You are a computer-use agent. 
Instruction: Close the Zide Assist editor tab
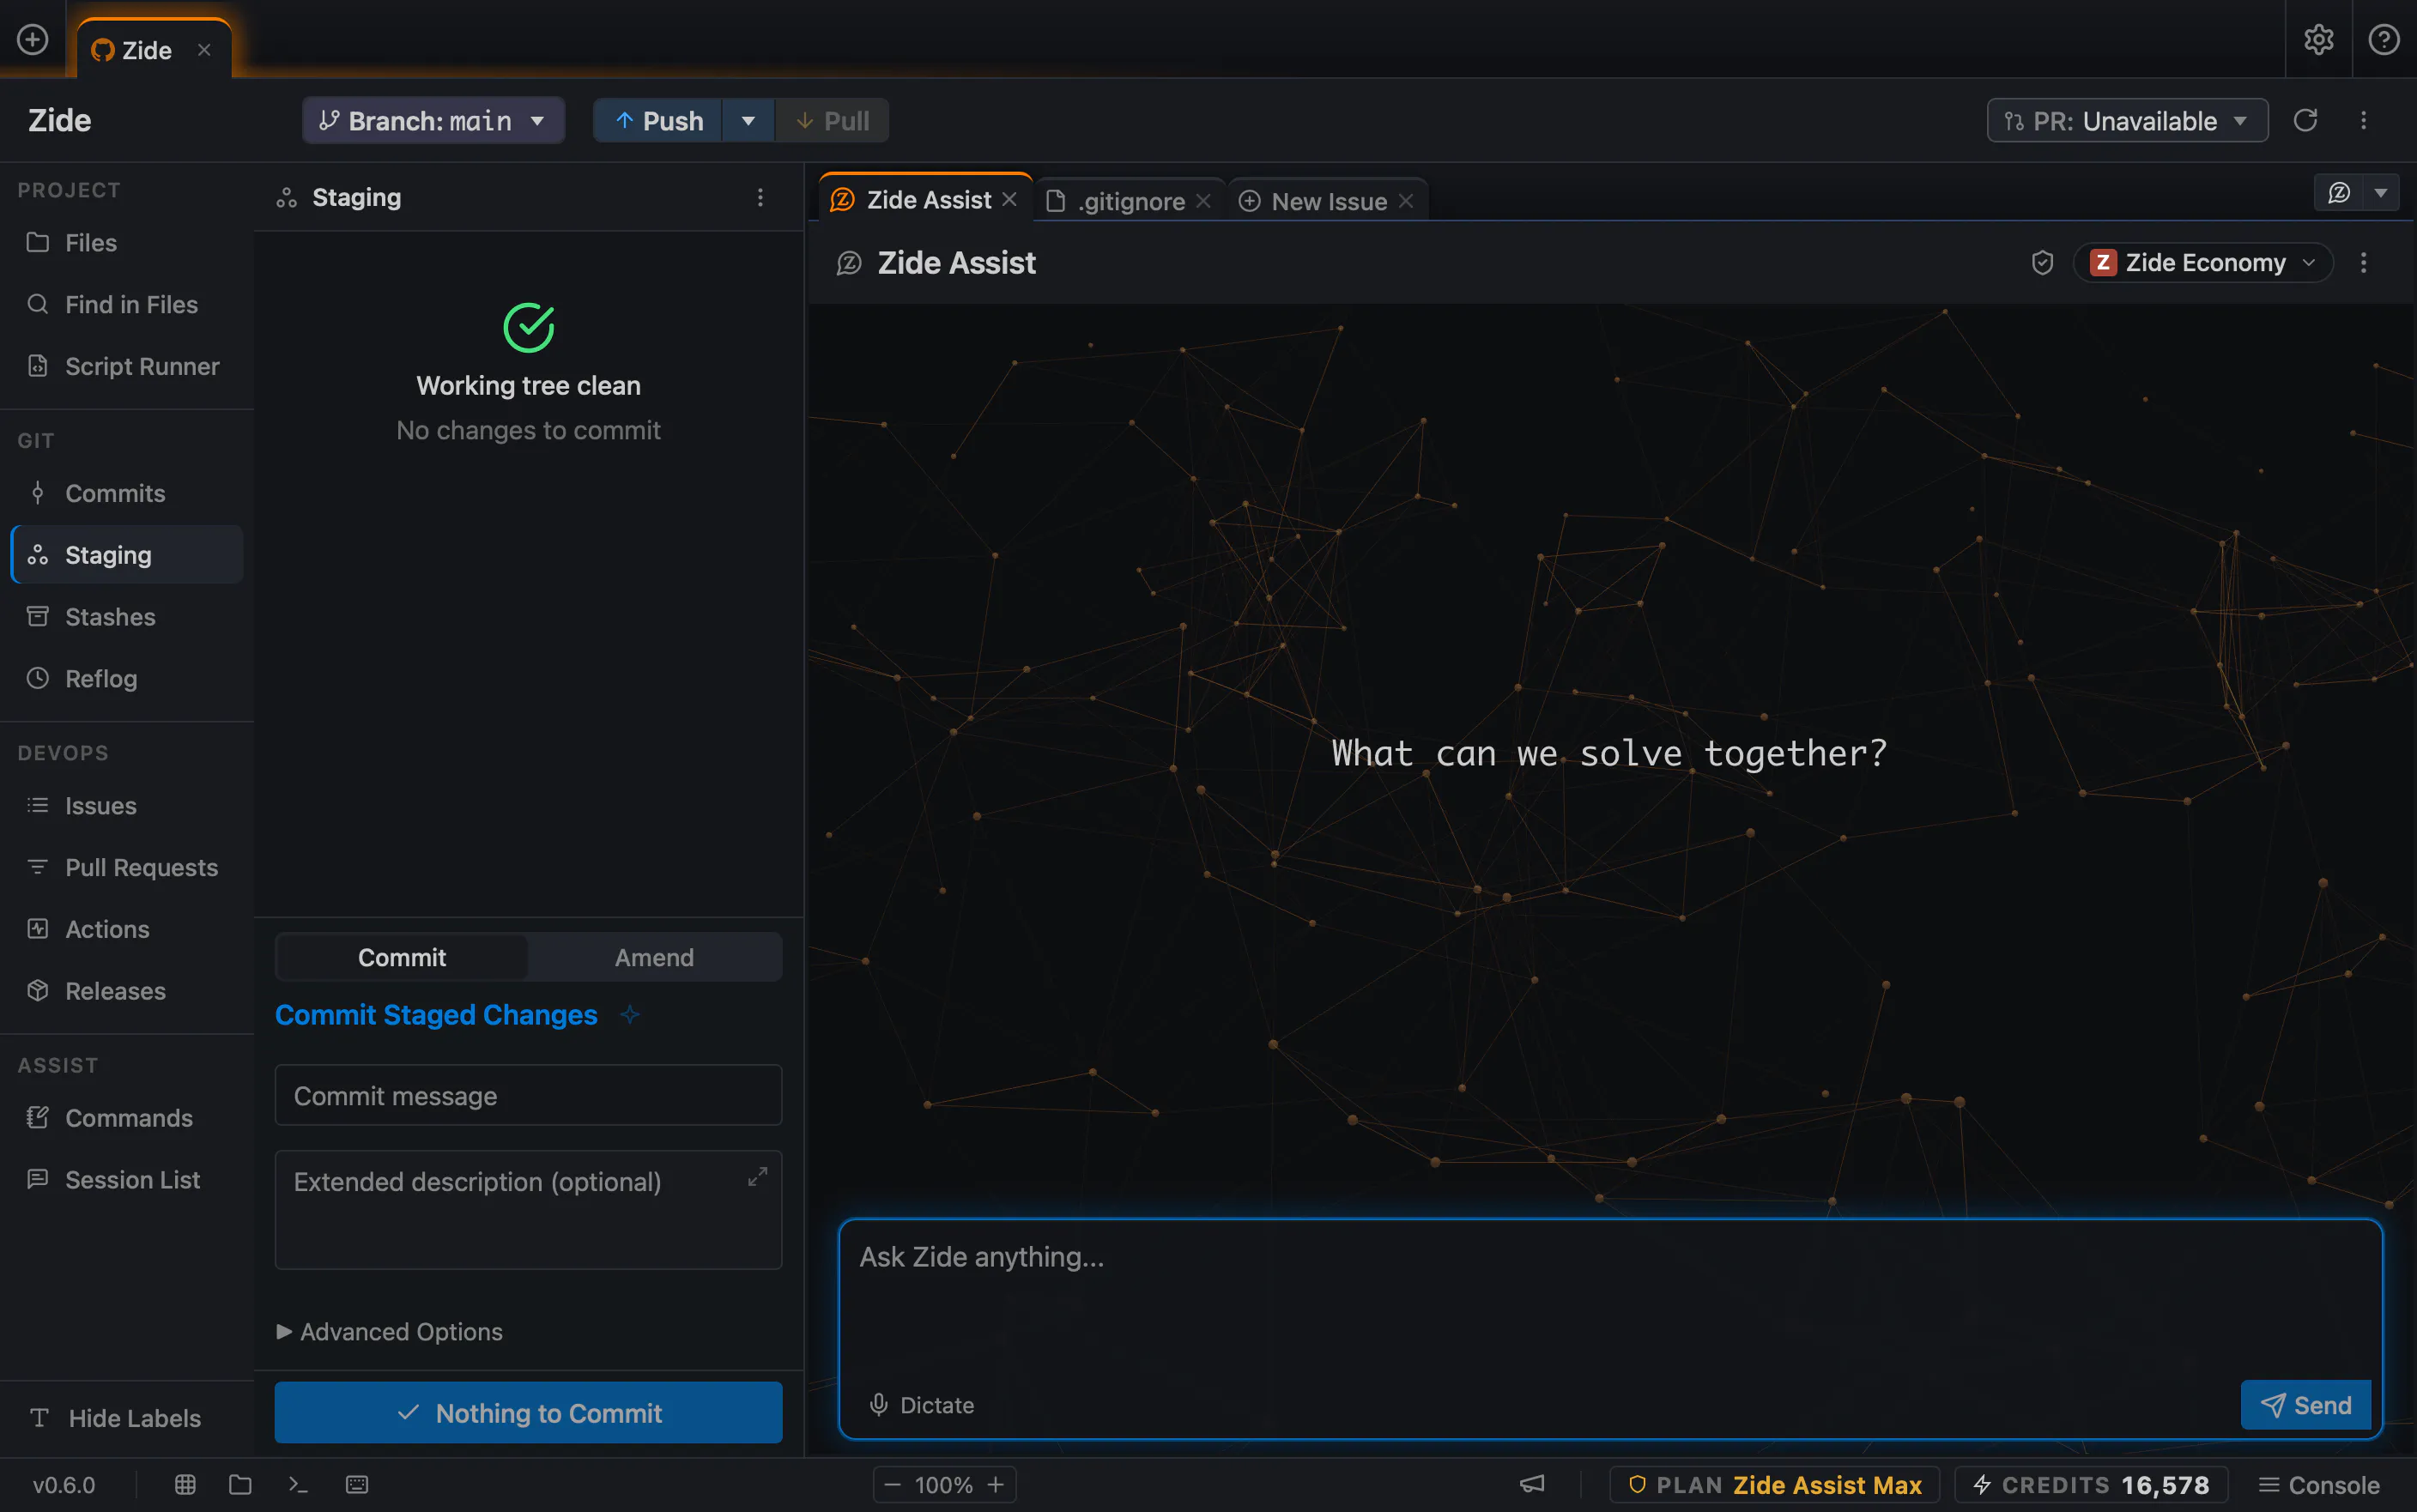(1010, 199)
